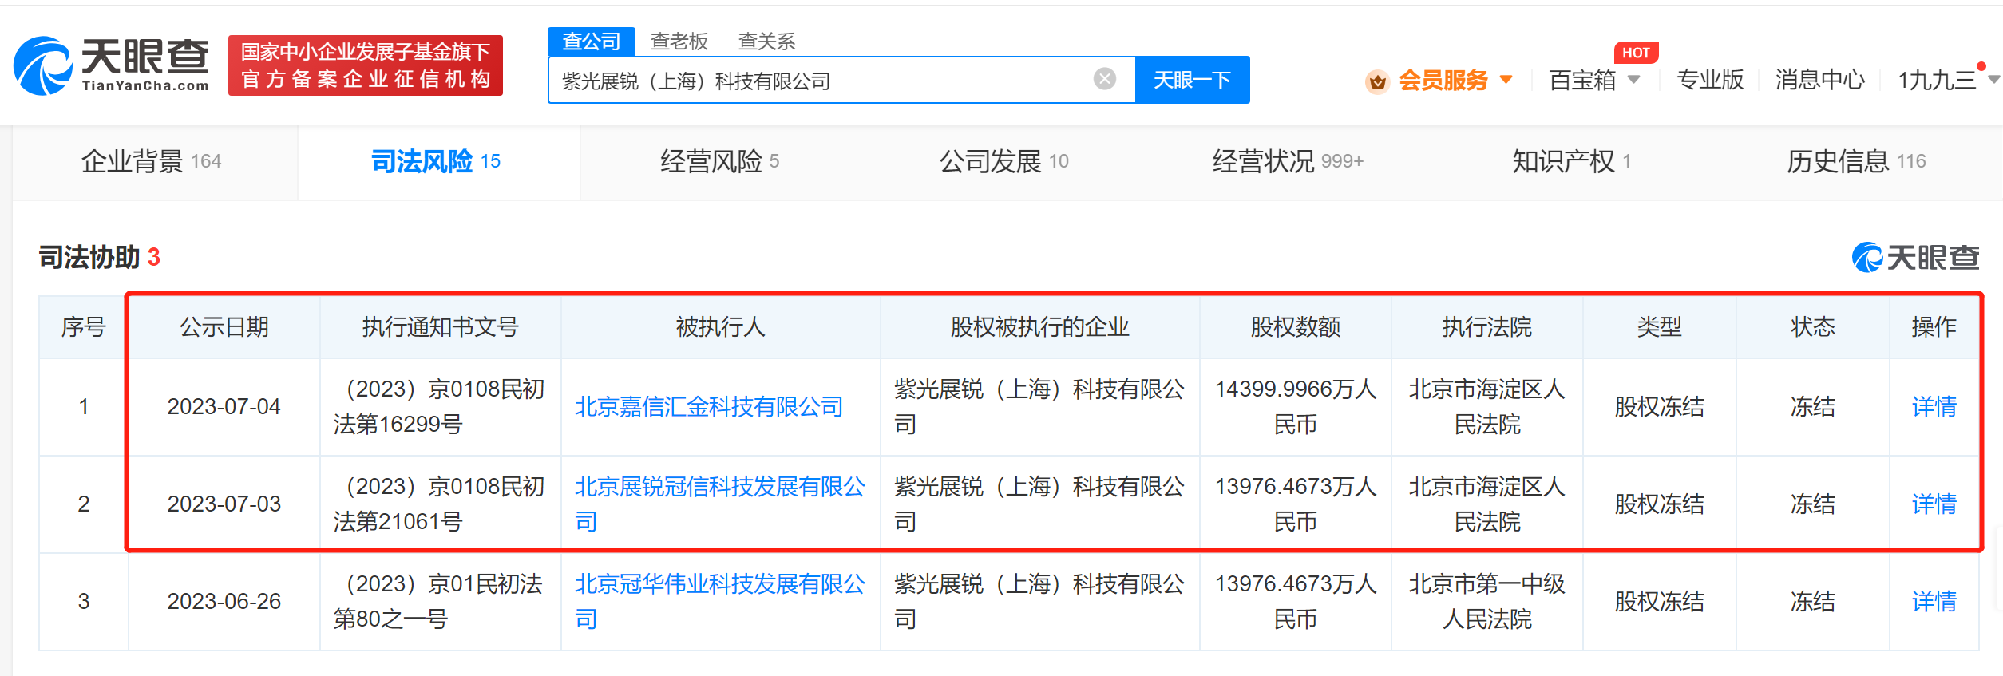This screenshot has height=676, width=2003.
Task: Select 13976.4673万人民币 in the 2023-07-03 row
Action: point(1296,504)
